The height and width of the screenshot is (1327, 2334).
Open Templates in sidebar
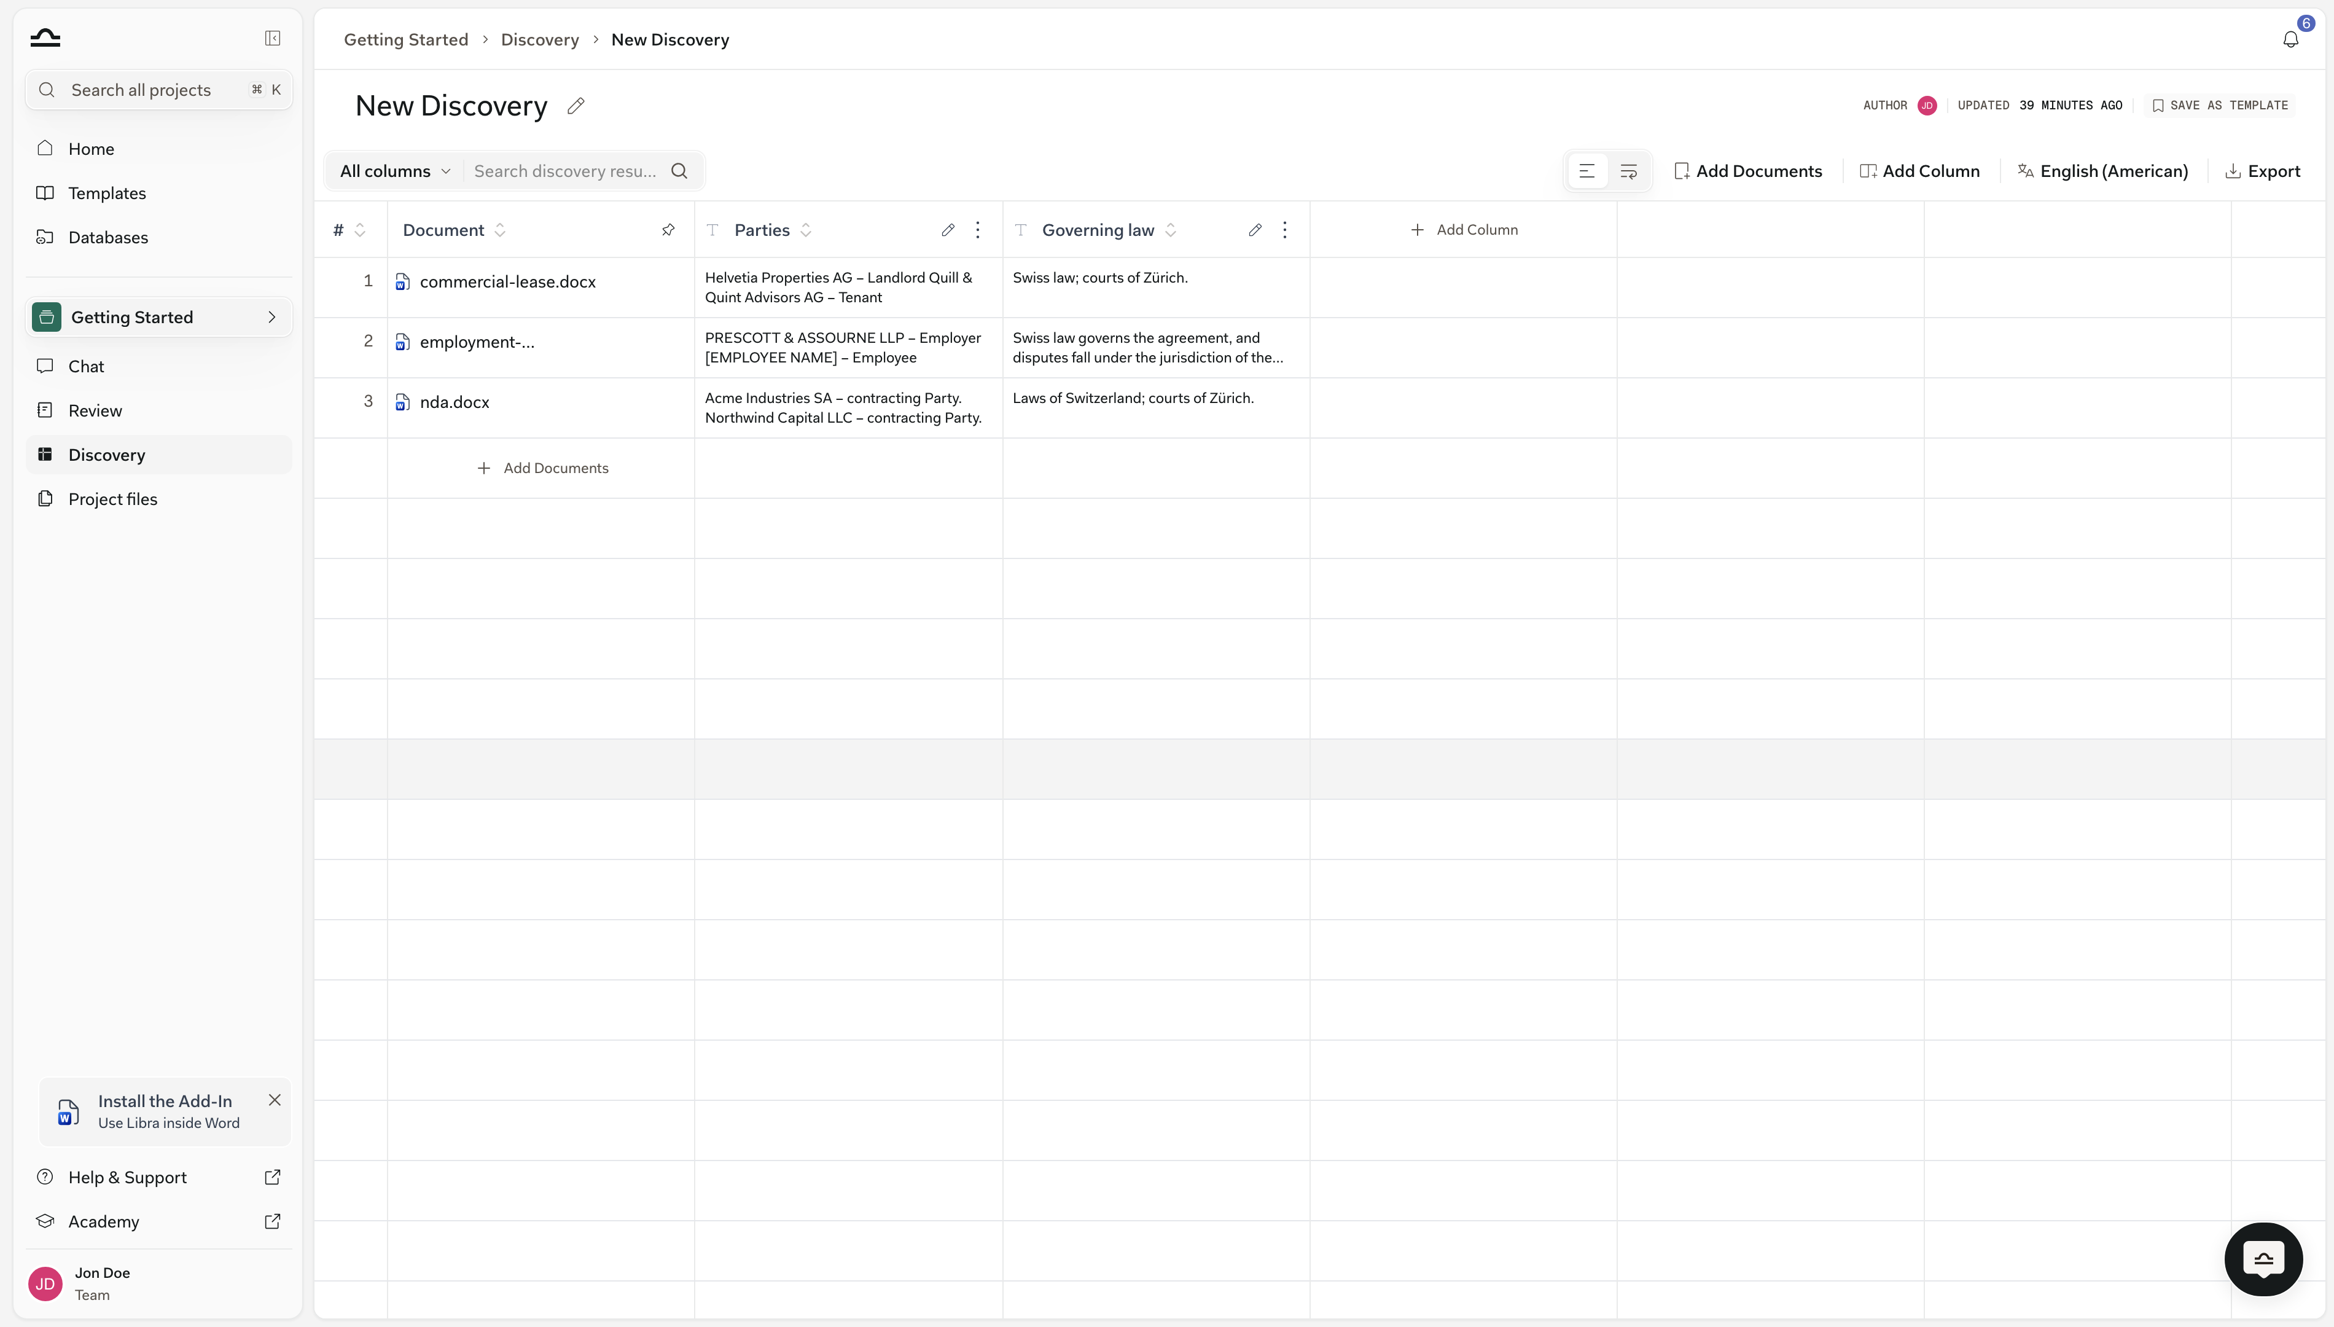point(158,194)
